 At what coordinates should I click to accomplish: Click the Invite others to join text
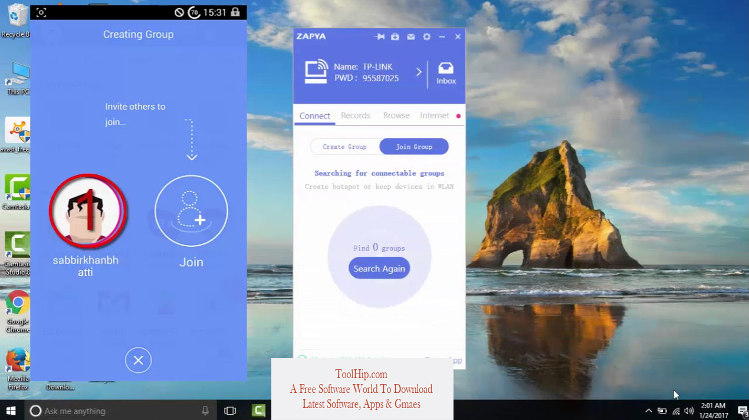tap(135, 114)
